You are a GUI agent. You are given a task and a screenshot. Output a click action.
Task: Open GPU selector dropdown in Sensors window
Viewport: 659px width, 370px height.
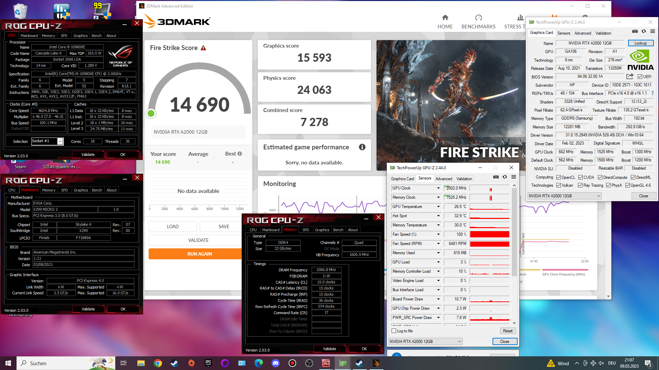click(426, 342)
